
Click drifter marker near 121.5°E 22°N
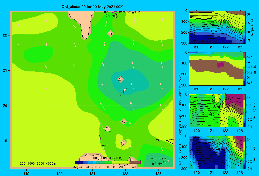click(111, 33)
